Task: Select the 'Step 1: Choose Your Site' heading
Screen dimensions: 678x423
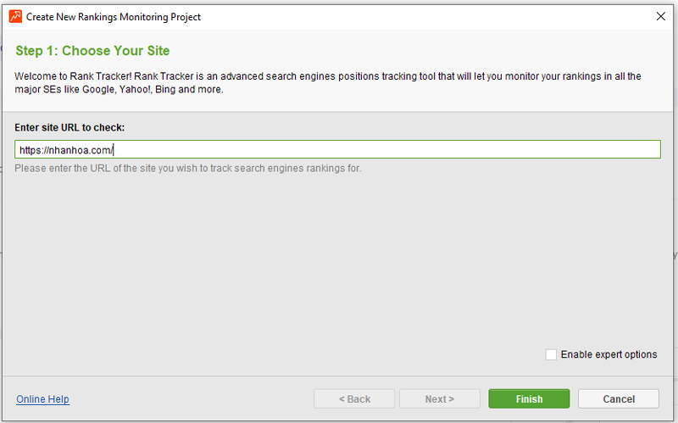Action: pos(92,51)
